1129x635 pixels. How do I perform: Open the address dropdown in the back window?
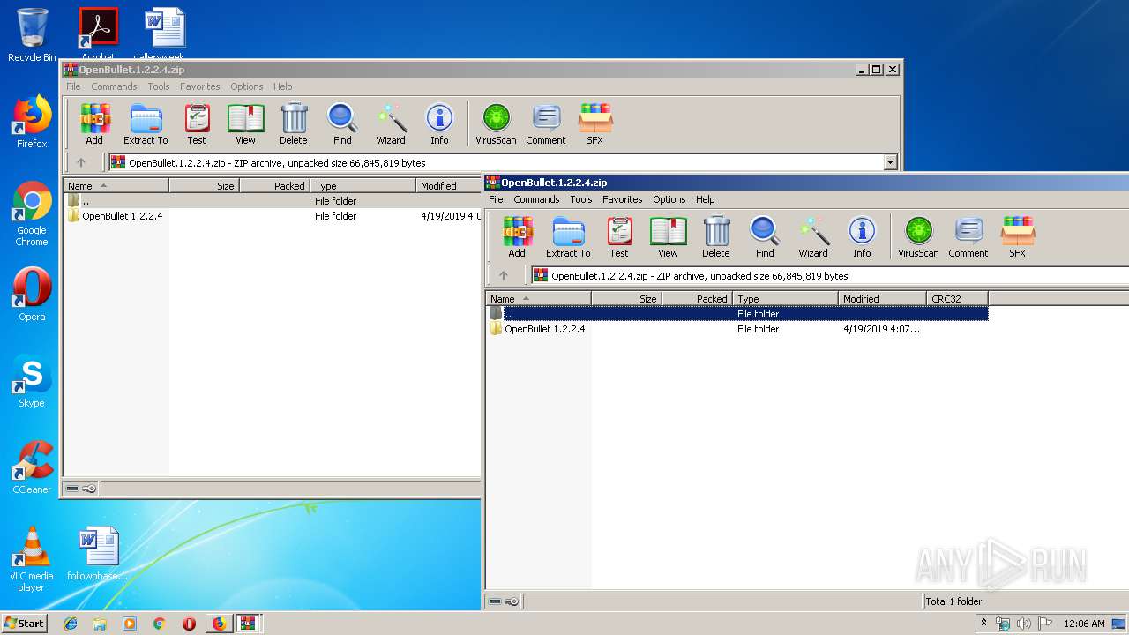coord(890,162)
